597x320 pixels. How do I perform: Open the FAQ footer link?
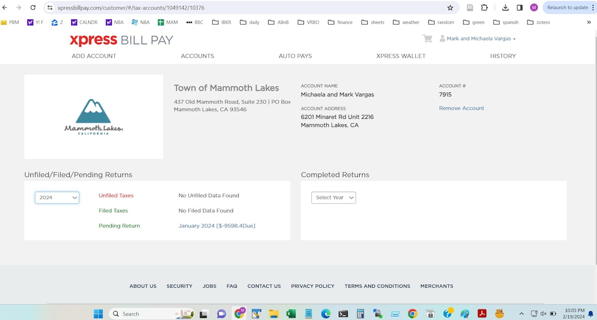[232, 286]
